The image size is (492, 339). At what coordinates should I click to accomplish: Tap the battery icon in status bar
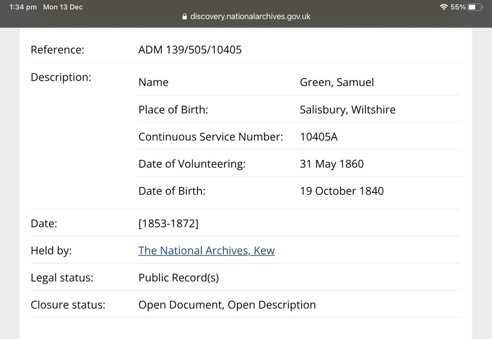pos(475,7)
